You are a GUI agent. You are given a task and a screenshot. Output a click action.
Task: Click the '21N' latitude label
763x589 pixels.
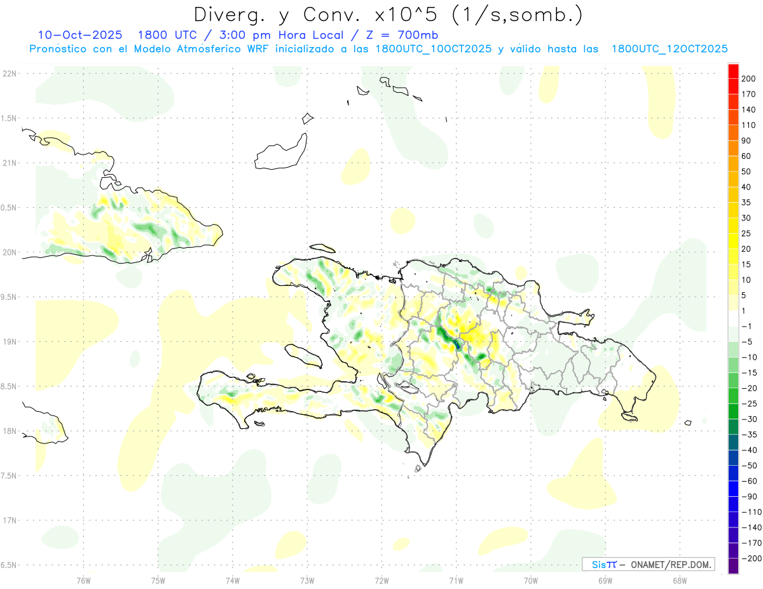(x=10, y=163)
